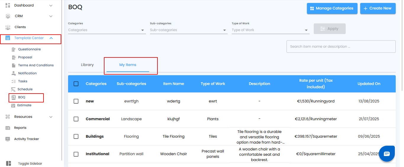
Task: Click the Clients people icon
Action: tap(8, 27)
